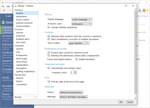Click OK to confirm settings
The image size is (150, 108).
tap(121, 102)
